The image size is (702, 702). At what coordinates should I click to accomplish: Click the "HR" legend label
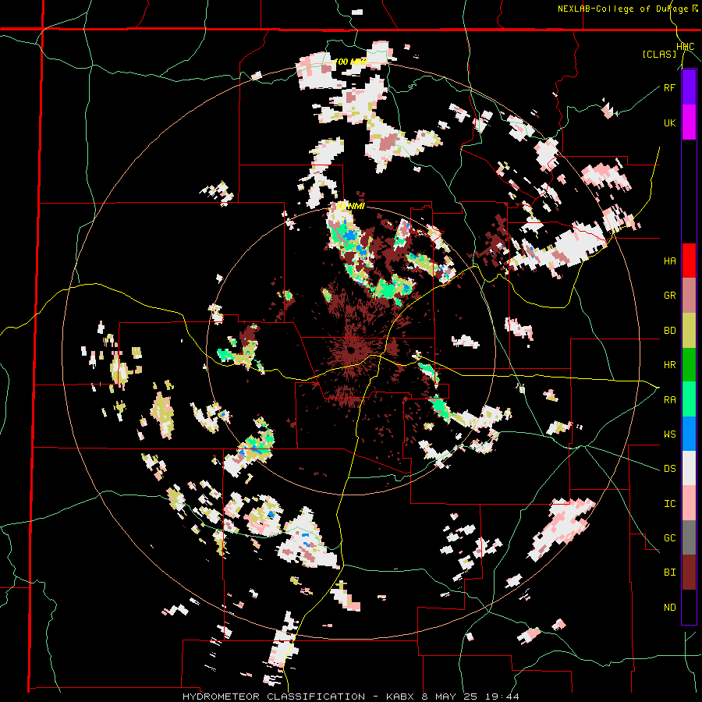pyautogui.click(x=669, y=365)
